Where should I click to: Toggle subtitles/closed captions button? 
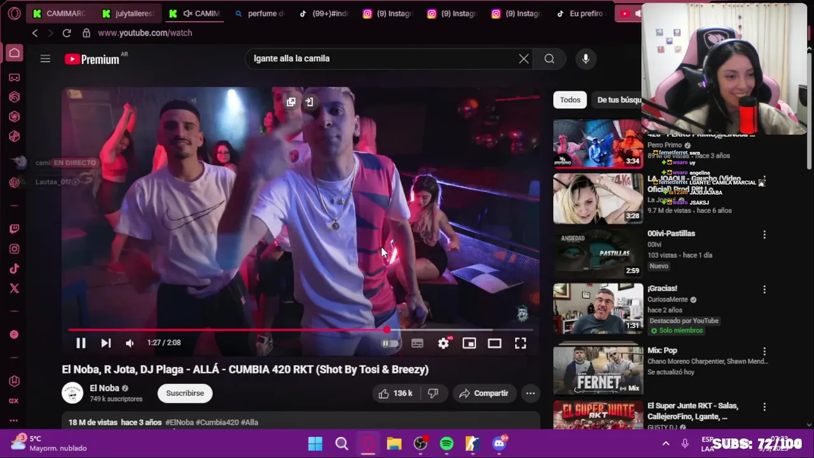(x=417, y=343)
